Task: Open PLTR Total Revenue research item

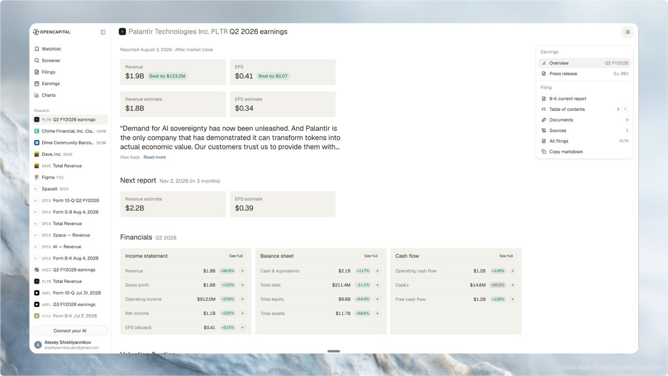Action: click(70, 281)
